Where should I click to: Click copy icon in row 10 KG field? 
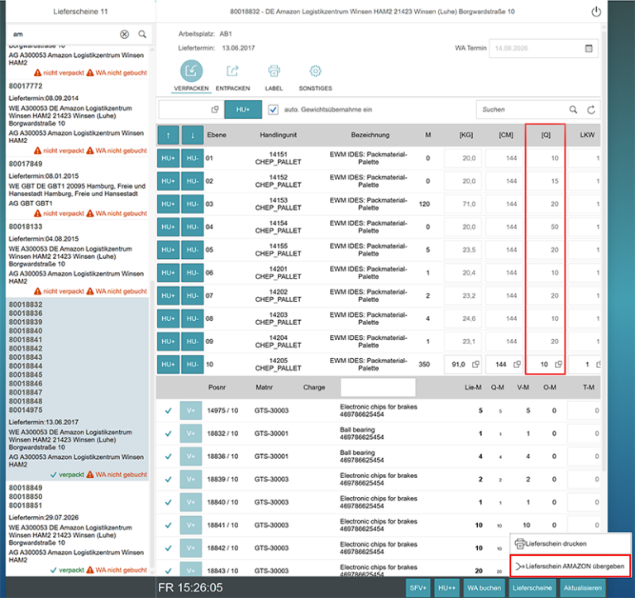pyautogui.click(x=475, y=364)
